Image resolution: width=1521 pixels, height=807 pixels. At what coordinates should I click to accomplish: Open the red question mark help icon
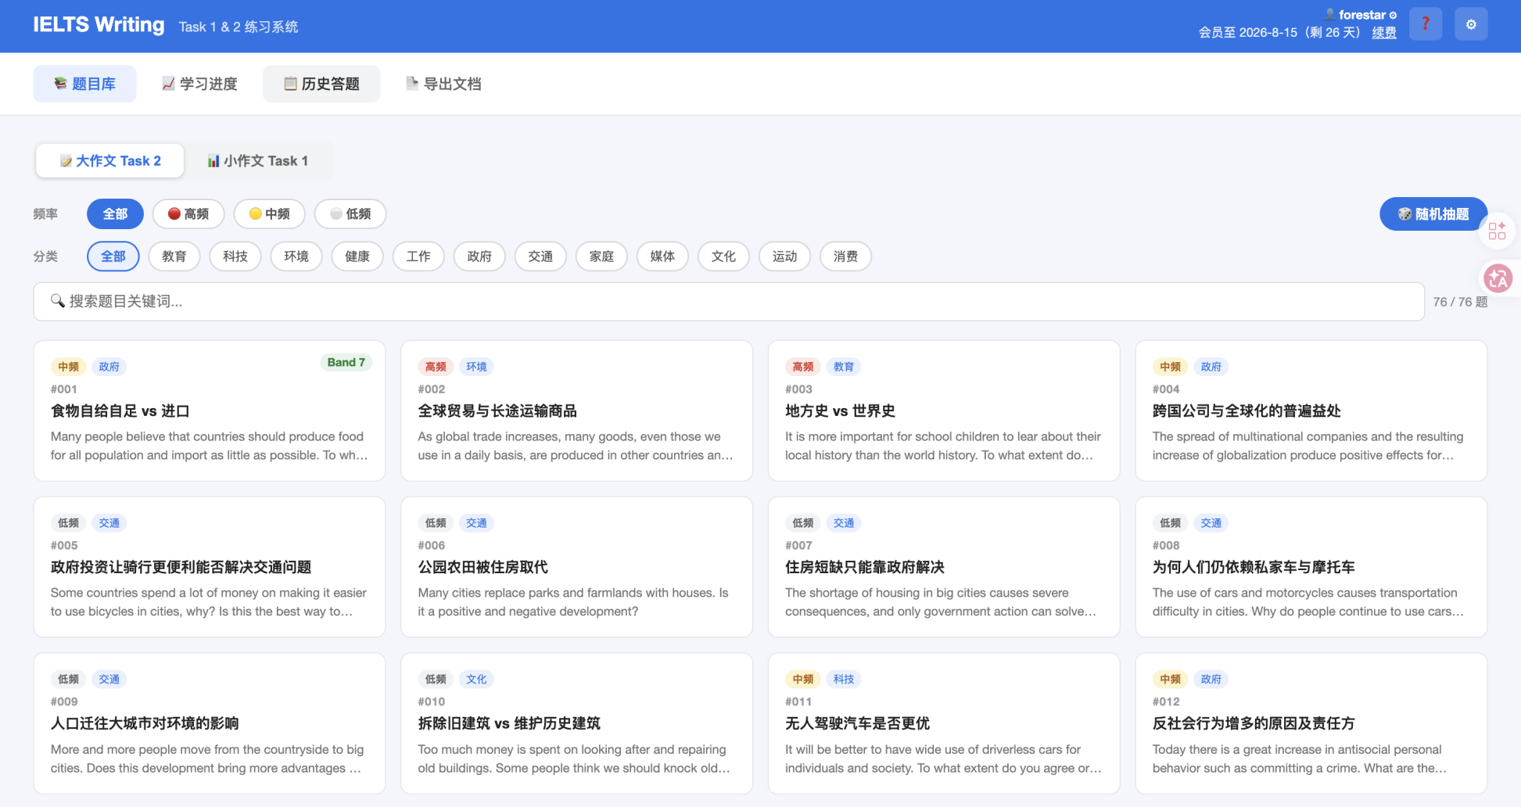(x=1425, y=24)
